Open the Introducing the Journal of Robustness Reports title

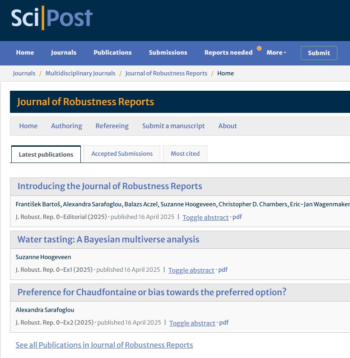110,186
